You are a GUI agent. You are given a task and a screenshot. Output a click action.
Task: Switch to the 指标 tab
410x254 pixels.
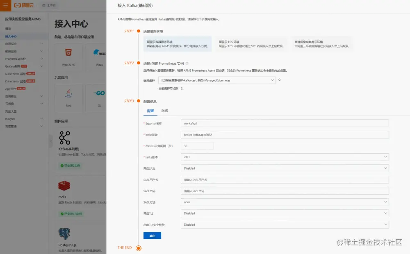[164, 111]
